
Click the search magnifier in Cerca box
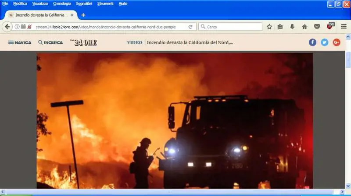tap(203, 27)
